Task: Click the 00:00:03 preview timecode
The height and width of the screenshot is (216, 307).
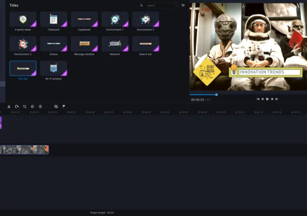Action: click(198, 100)
